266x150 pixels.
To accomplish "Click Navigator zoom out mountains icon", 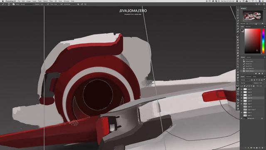I will point(247,24).
